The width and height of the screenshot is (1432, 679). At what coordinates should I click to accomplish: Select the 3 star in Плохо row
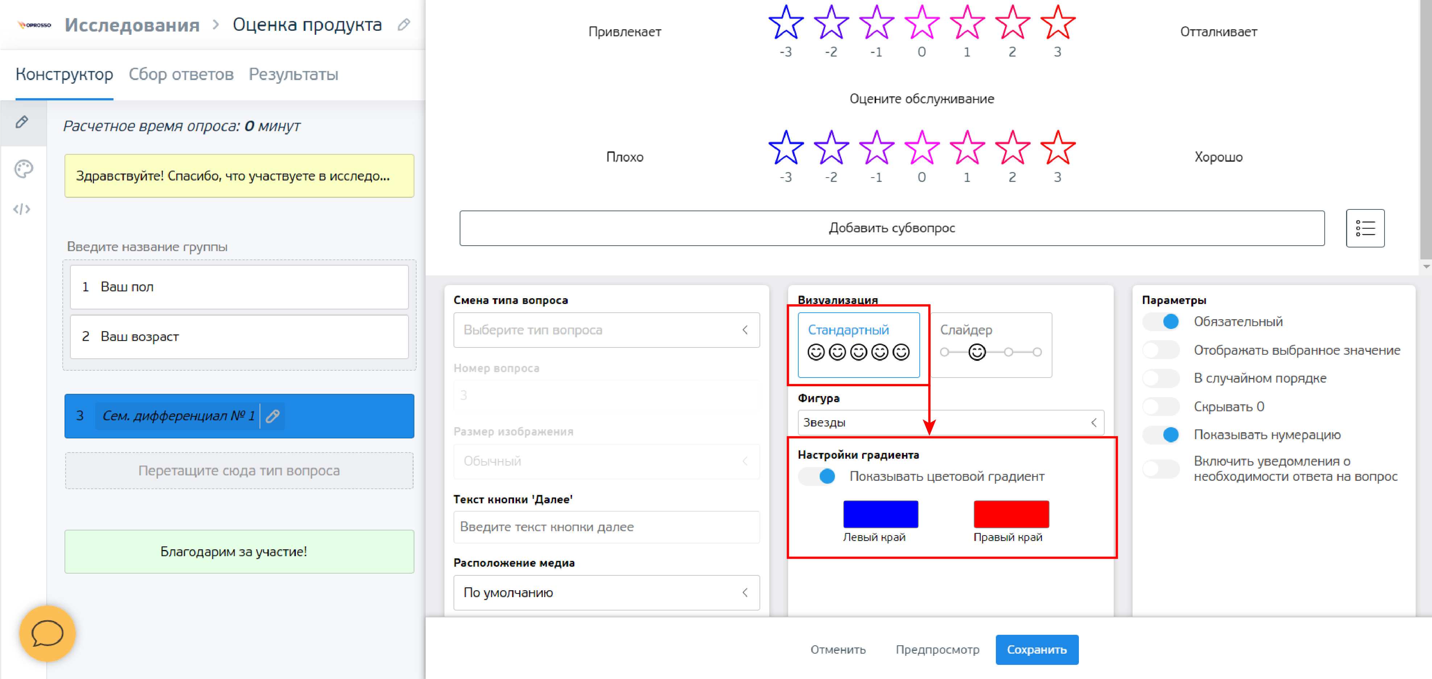pyautogui.click(x=1058, y=148)
